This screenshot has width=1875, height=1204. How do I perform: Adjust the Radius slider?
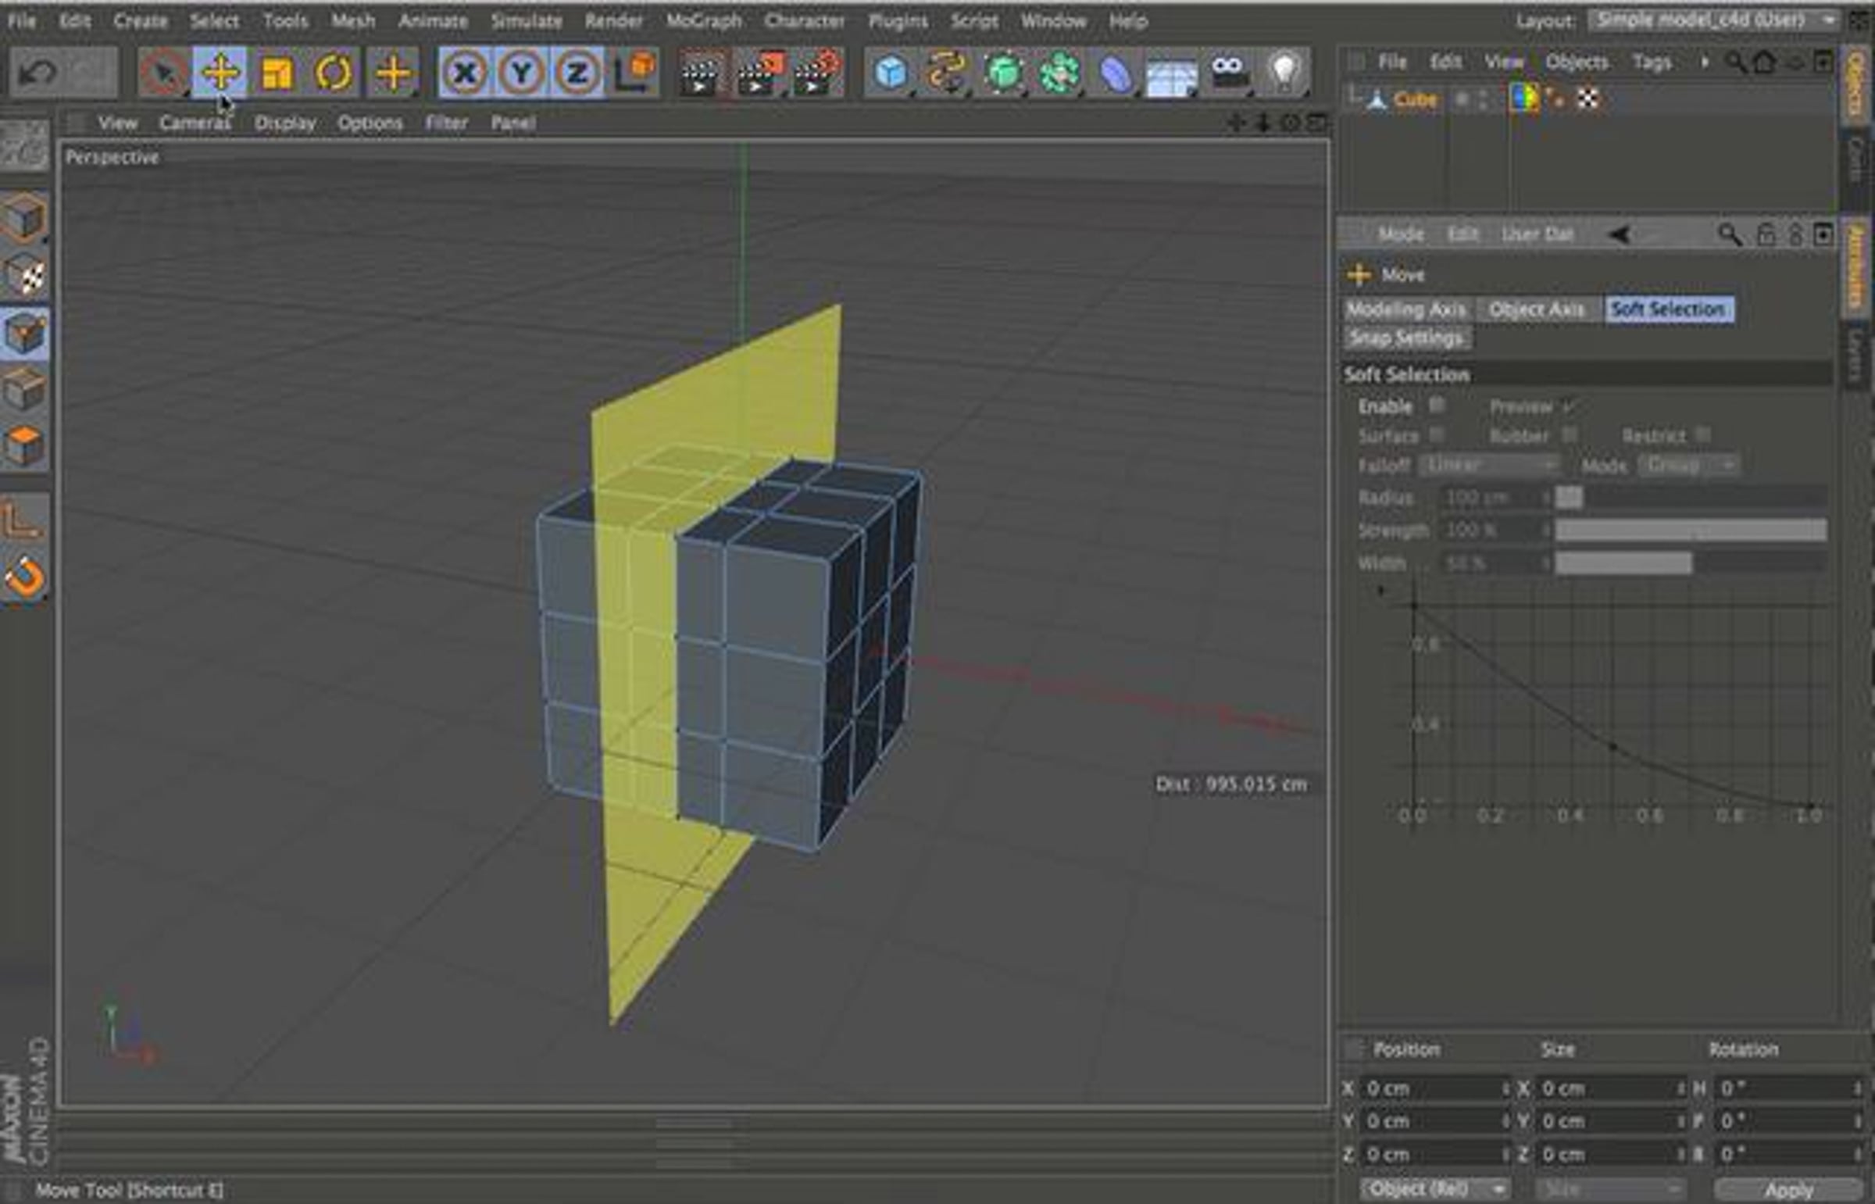point(1691,497)
